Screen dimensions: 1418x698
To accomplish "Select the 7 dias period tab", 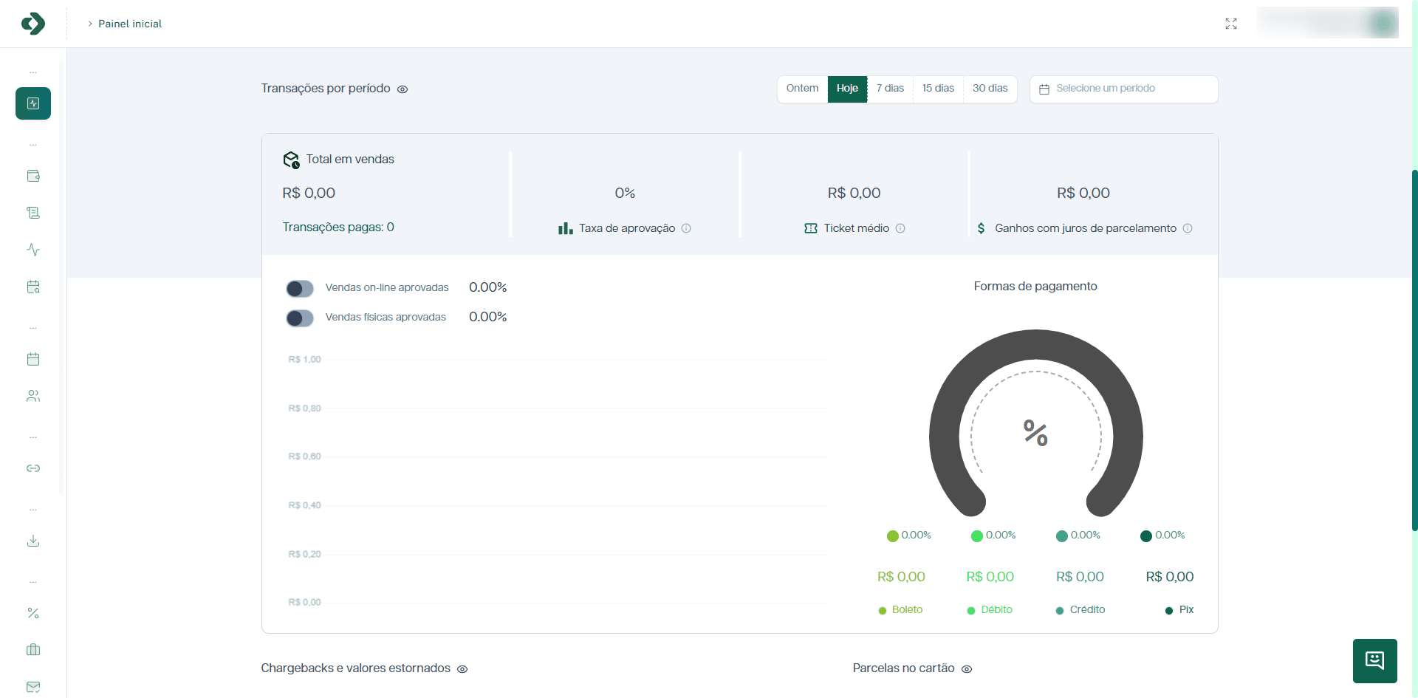I will point(890,89).
